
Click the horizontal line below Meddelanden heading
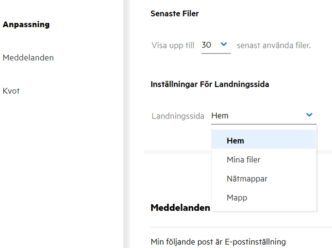241,227
